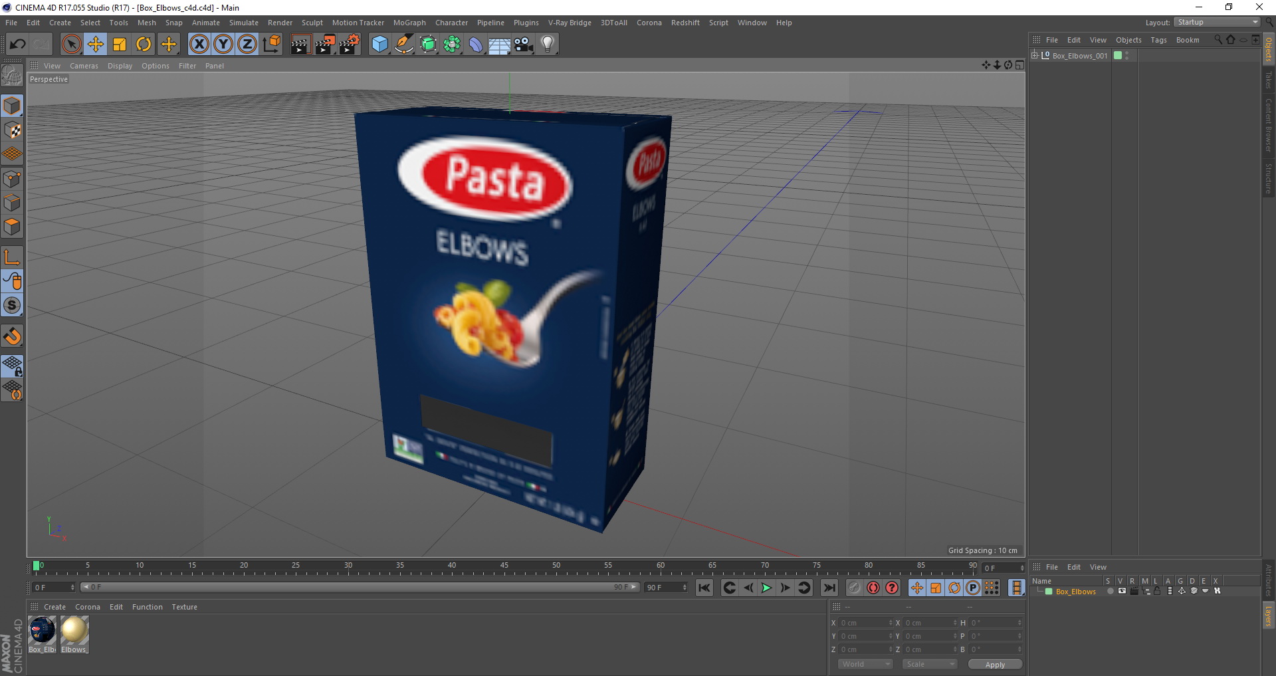This screenshot has height=676, width=1276.
Task: Open the File menu in the main menu bar
Action: click(x=11, y=23)
